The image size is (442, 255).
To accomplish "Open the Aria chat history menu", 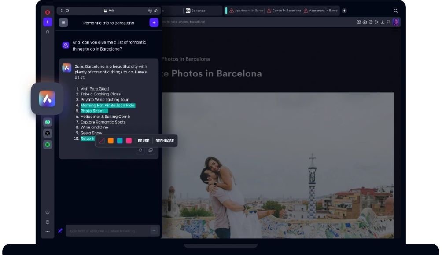I will click(x=63, y=22).
